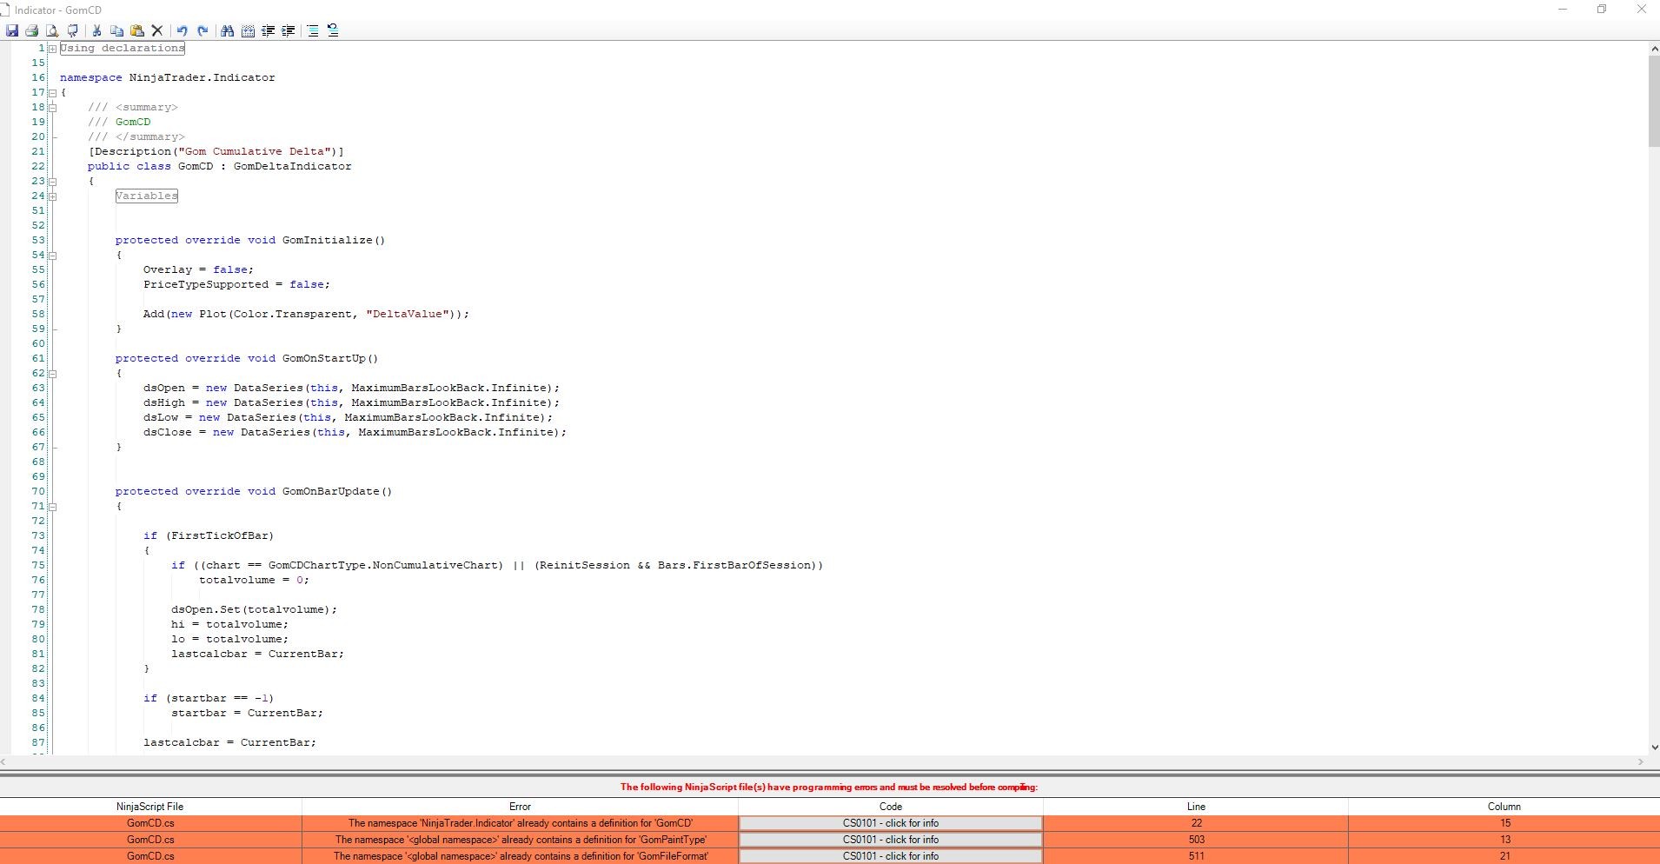
Task: Click the 'dsClose = new DataSeries' line
Action: click(355, 433)
